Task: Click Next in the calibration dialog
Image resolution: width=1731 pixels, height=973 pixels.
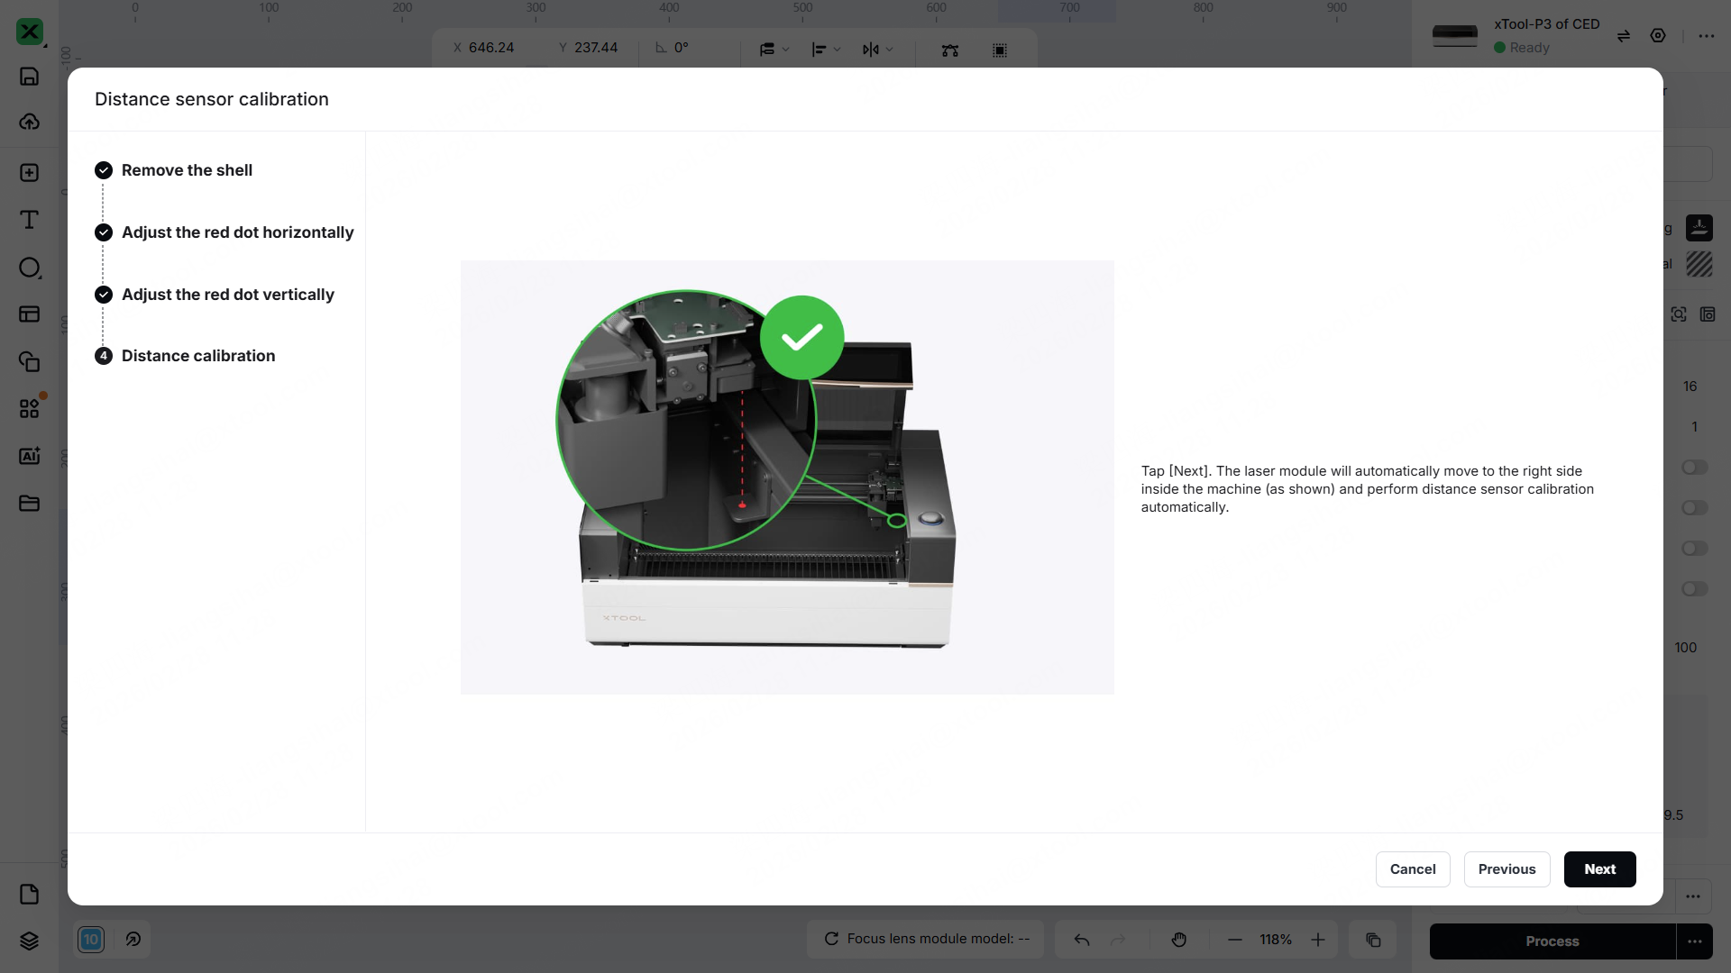Action: click(x=1600, y=869)
